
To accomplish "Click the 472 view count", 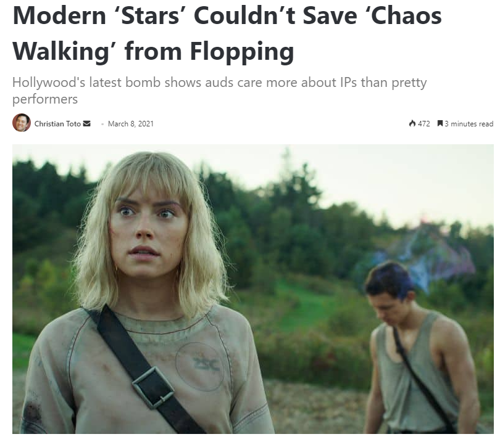I will tap(424, 123).
